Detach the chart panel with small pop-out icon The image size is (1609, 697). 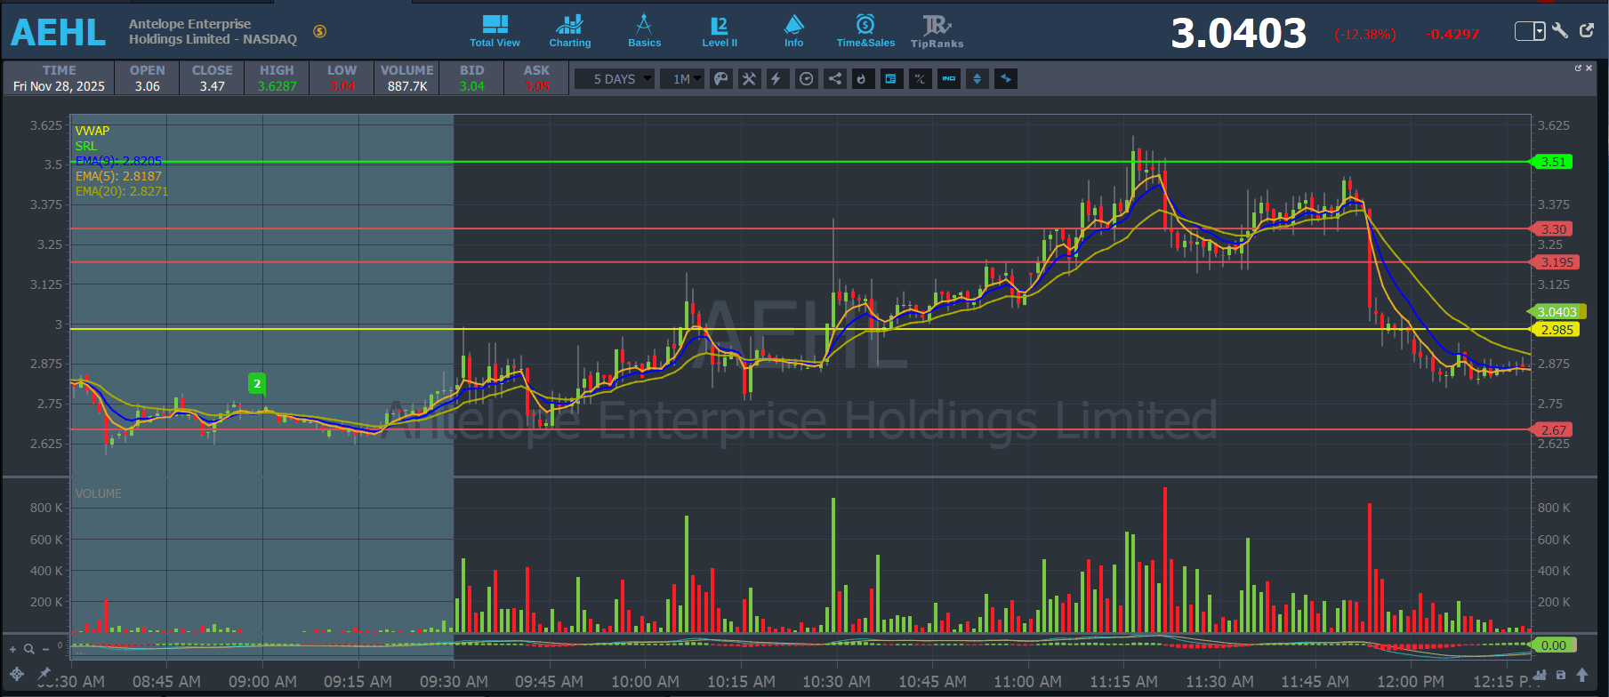coord(1578,68)
